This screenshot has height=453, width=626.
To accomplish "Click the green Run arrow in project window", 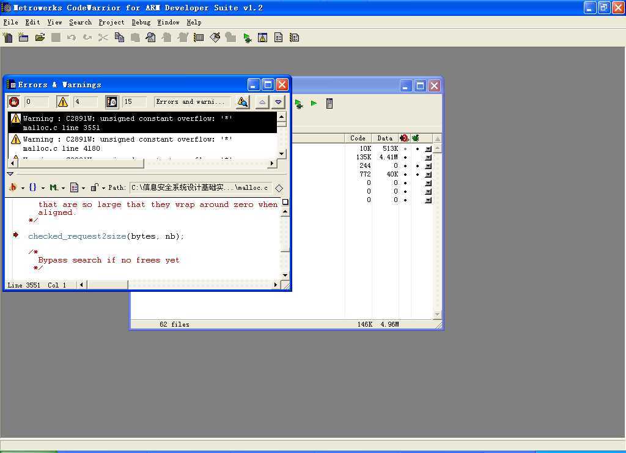I will [x=314, y=103].
